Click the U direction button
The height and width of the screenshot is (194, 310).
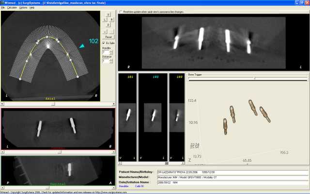[108, 15]
